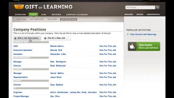Click the Give Kudos green banner

[144, 46]
